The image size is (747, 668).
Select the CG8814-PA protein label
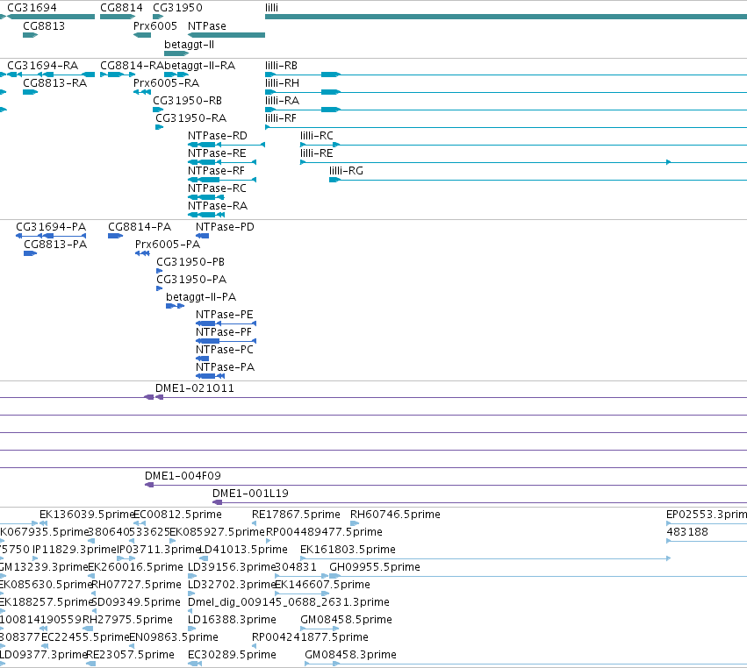[x=140, y=227]
